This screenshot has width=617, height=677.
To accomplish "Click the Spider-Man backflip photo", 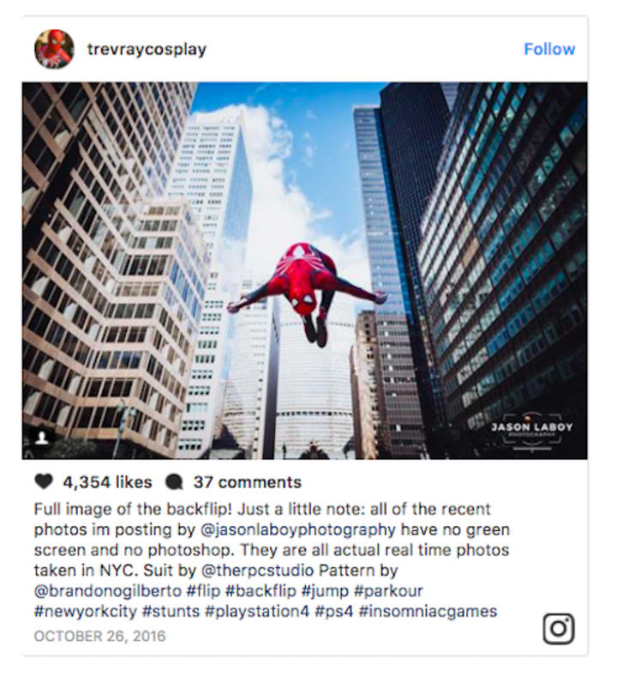I will (x=304, y=270).
